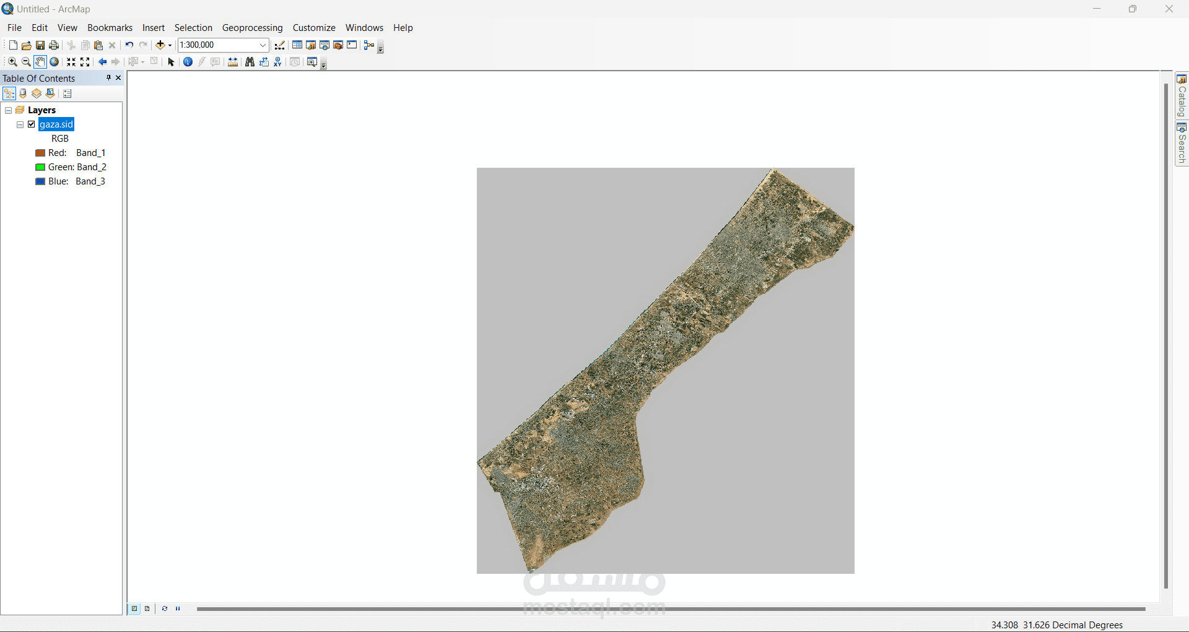The width and height of the screenshot is (1189, 632).
Task: Open the Customize menu
Action: point(314,28)
